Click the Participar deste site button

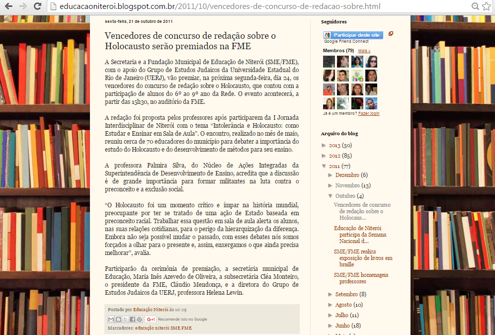tap(353, 35)
